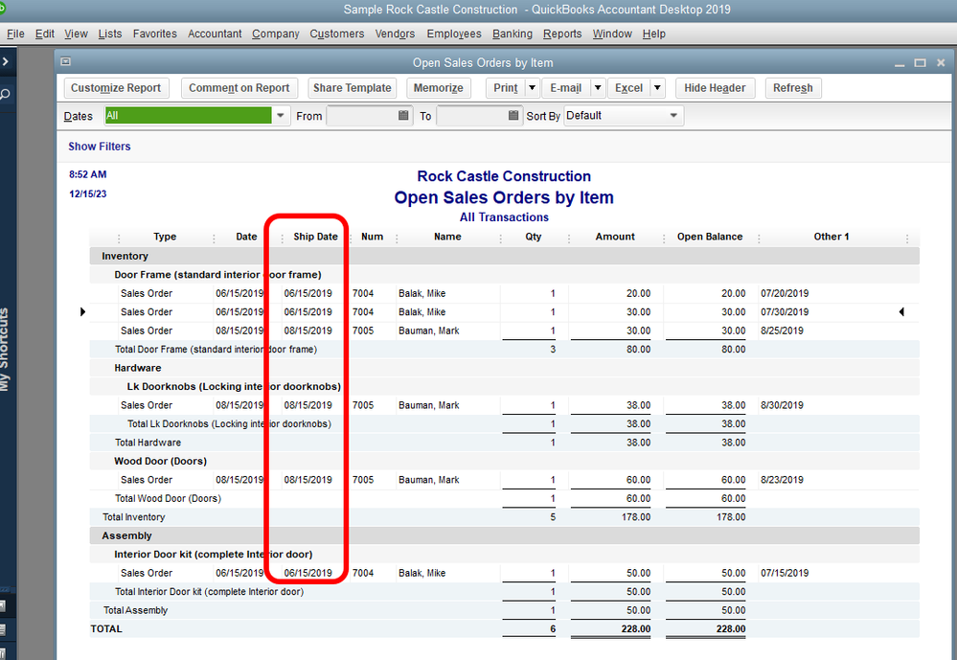Click the Share Template button

coord(353,88)
